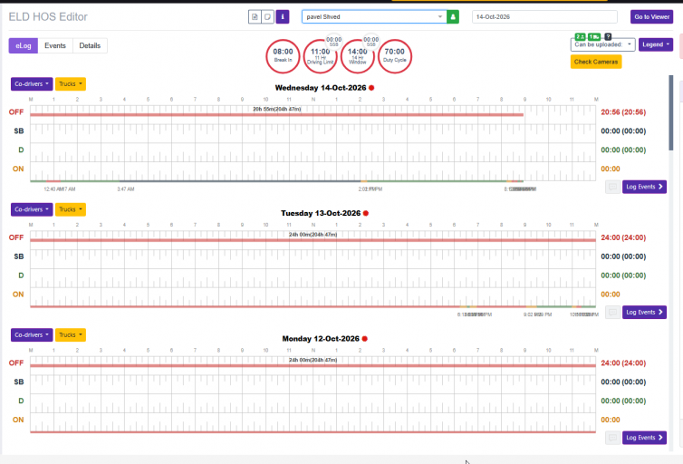Click red status dot beside Monday 12-Oct-2026
Image resolution: width=683 pixels, height=464 pixels.
[364, 339]
